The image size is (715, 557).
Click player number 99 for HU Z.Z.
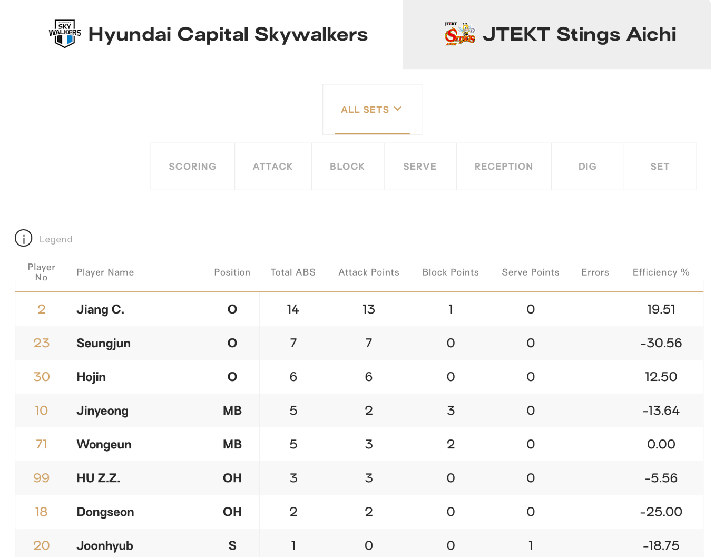tap(42, 478)
